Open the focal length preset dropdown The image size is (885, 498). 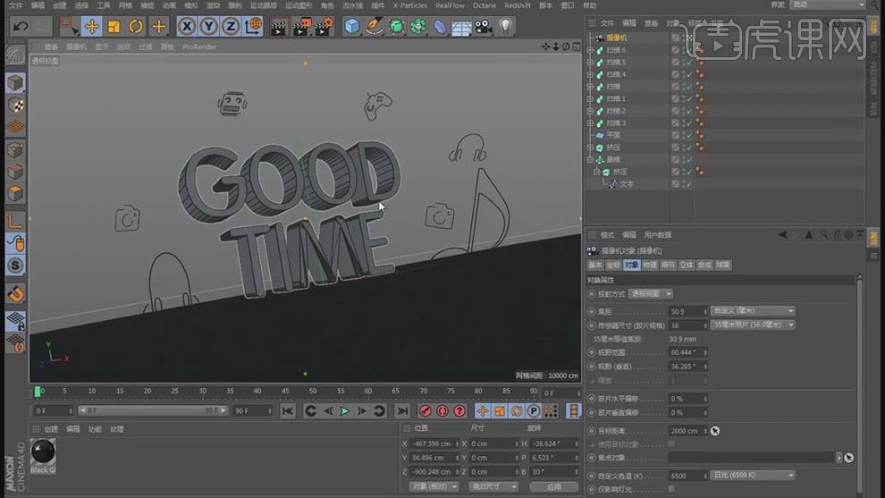pyautogui.click(x=753, y=311)
